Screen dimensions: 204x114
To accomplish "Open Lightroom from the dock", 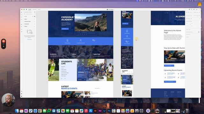I will [x=105, y=111].
